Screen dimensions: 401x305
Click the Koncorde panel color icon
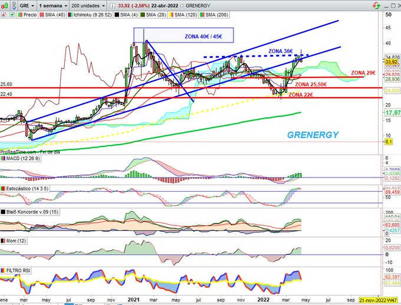[3, 212]
